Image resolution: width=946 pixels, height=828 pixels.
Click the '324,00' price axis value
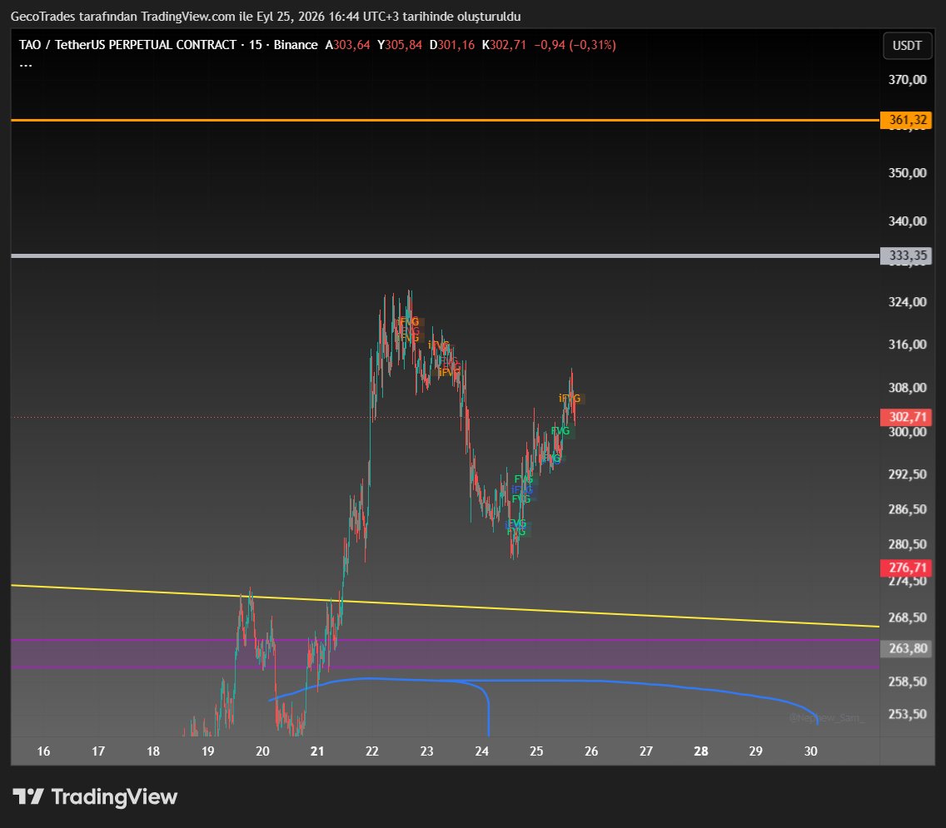tap(907, 302)
